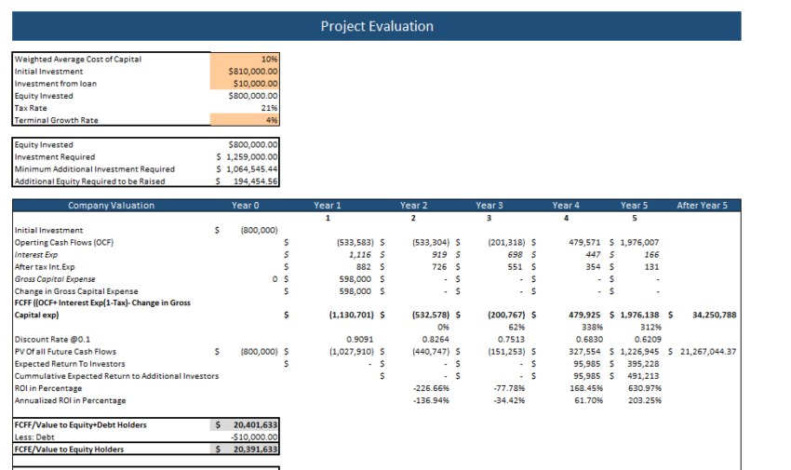The image size is (791, 470).
Task: Click Year 1 Gross Capital Expense 598,000
Action: click(355, 279)
